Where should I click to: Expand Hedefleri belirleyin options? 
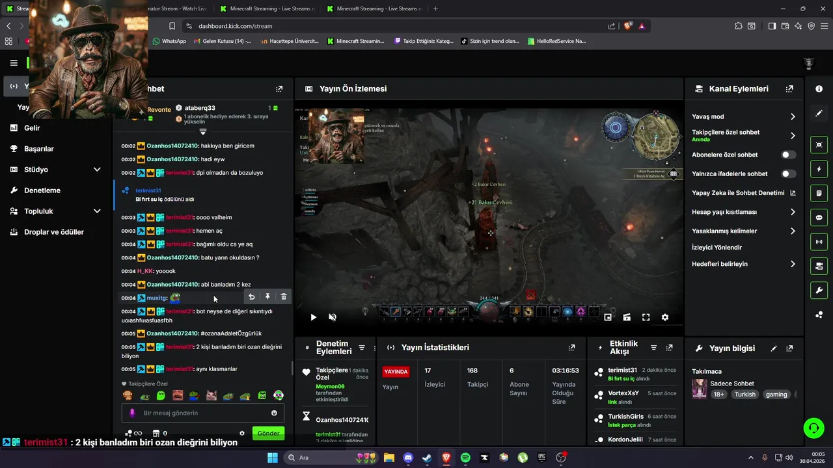coord(793,264)
